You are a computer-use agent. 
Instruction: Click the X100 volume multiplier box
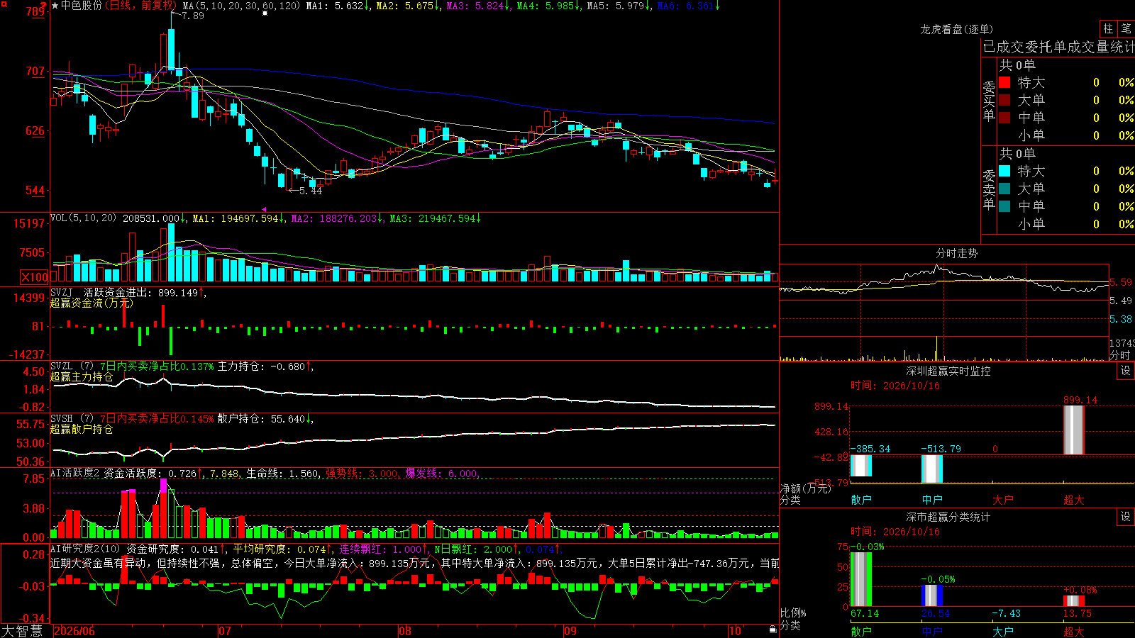[x=34, y=277]
